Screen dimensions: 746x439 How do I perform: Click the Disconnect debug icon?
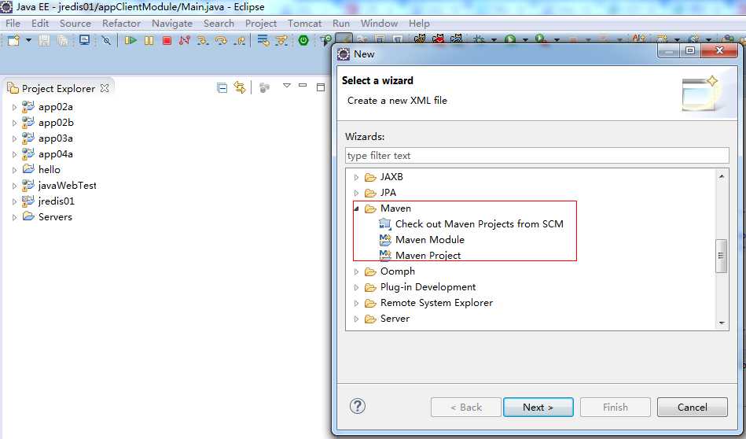tap(185, 40)
